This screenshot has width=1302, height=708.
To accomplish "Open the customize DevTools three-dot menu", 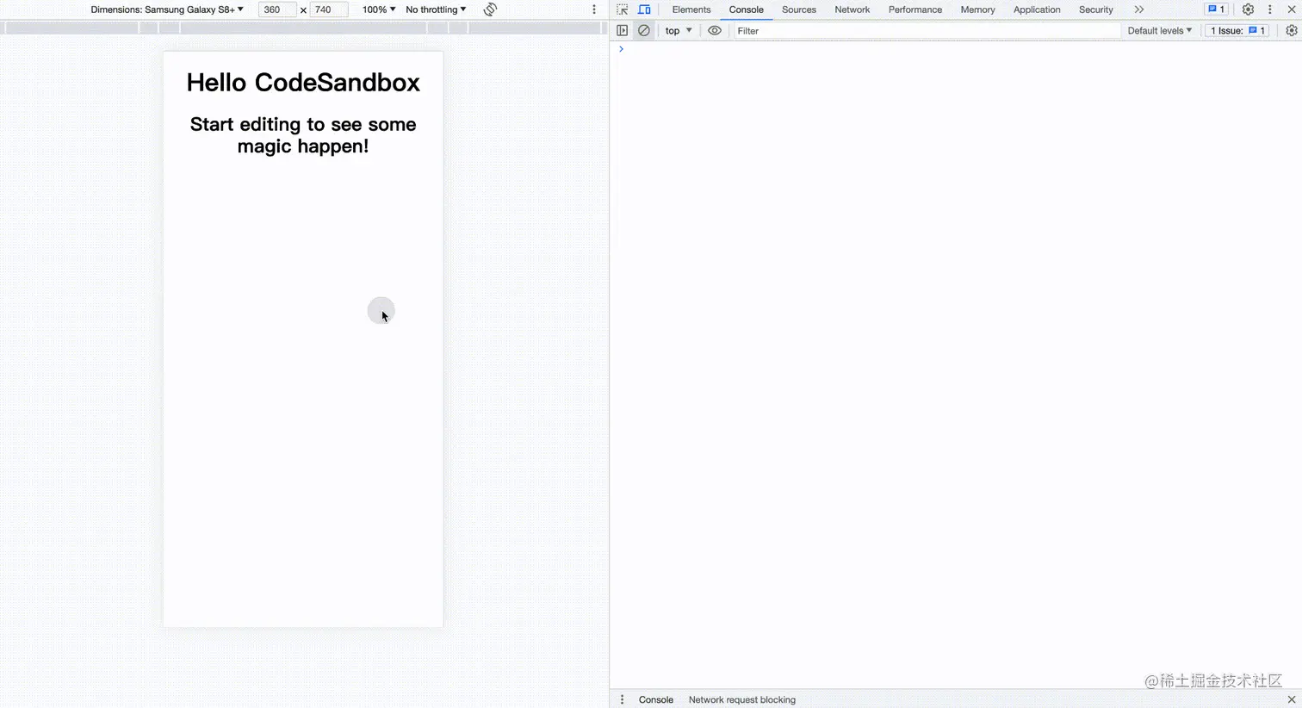I will 1269,9.
